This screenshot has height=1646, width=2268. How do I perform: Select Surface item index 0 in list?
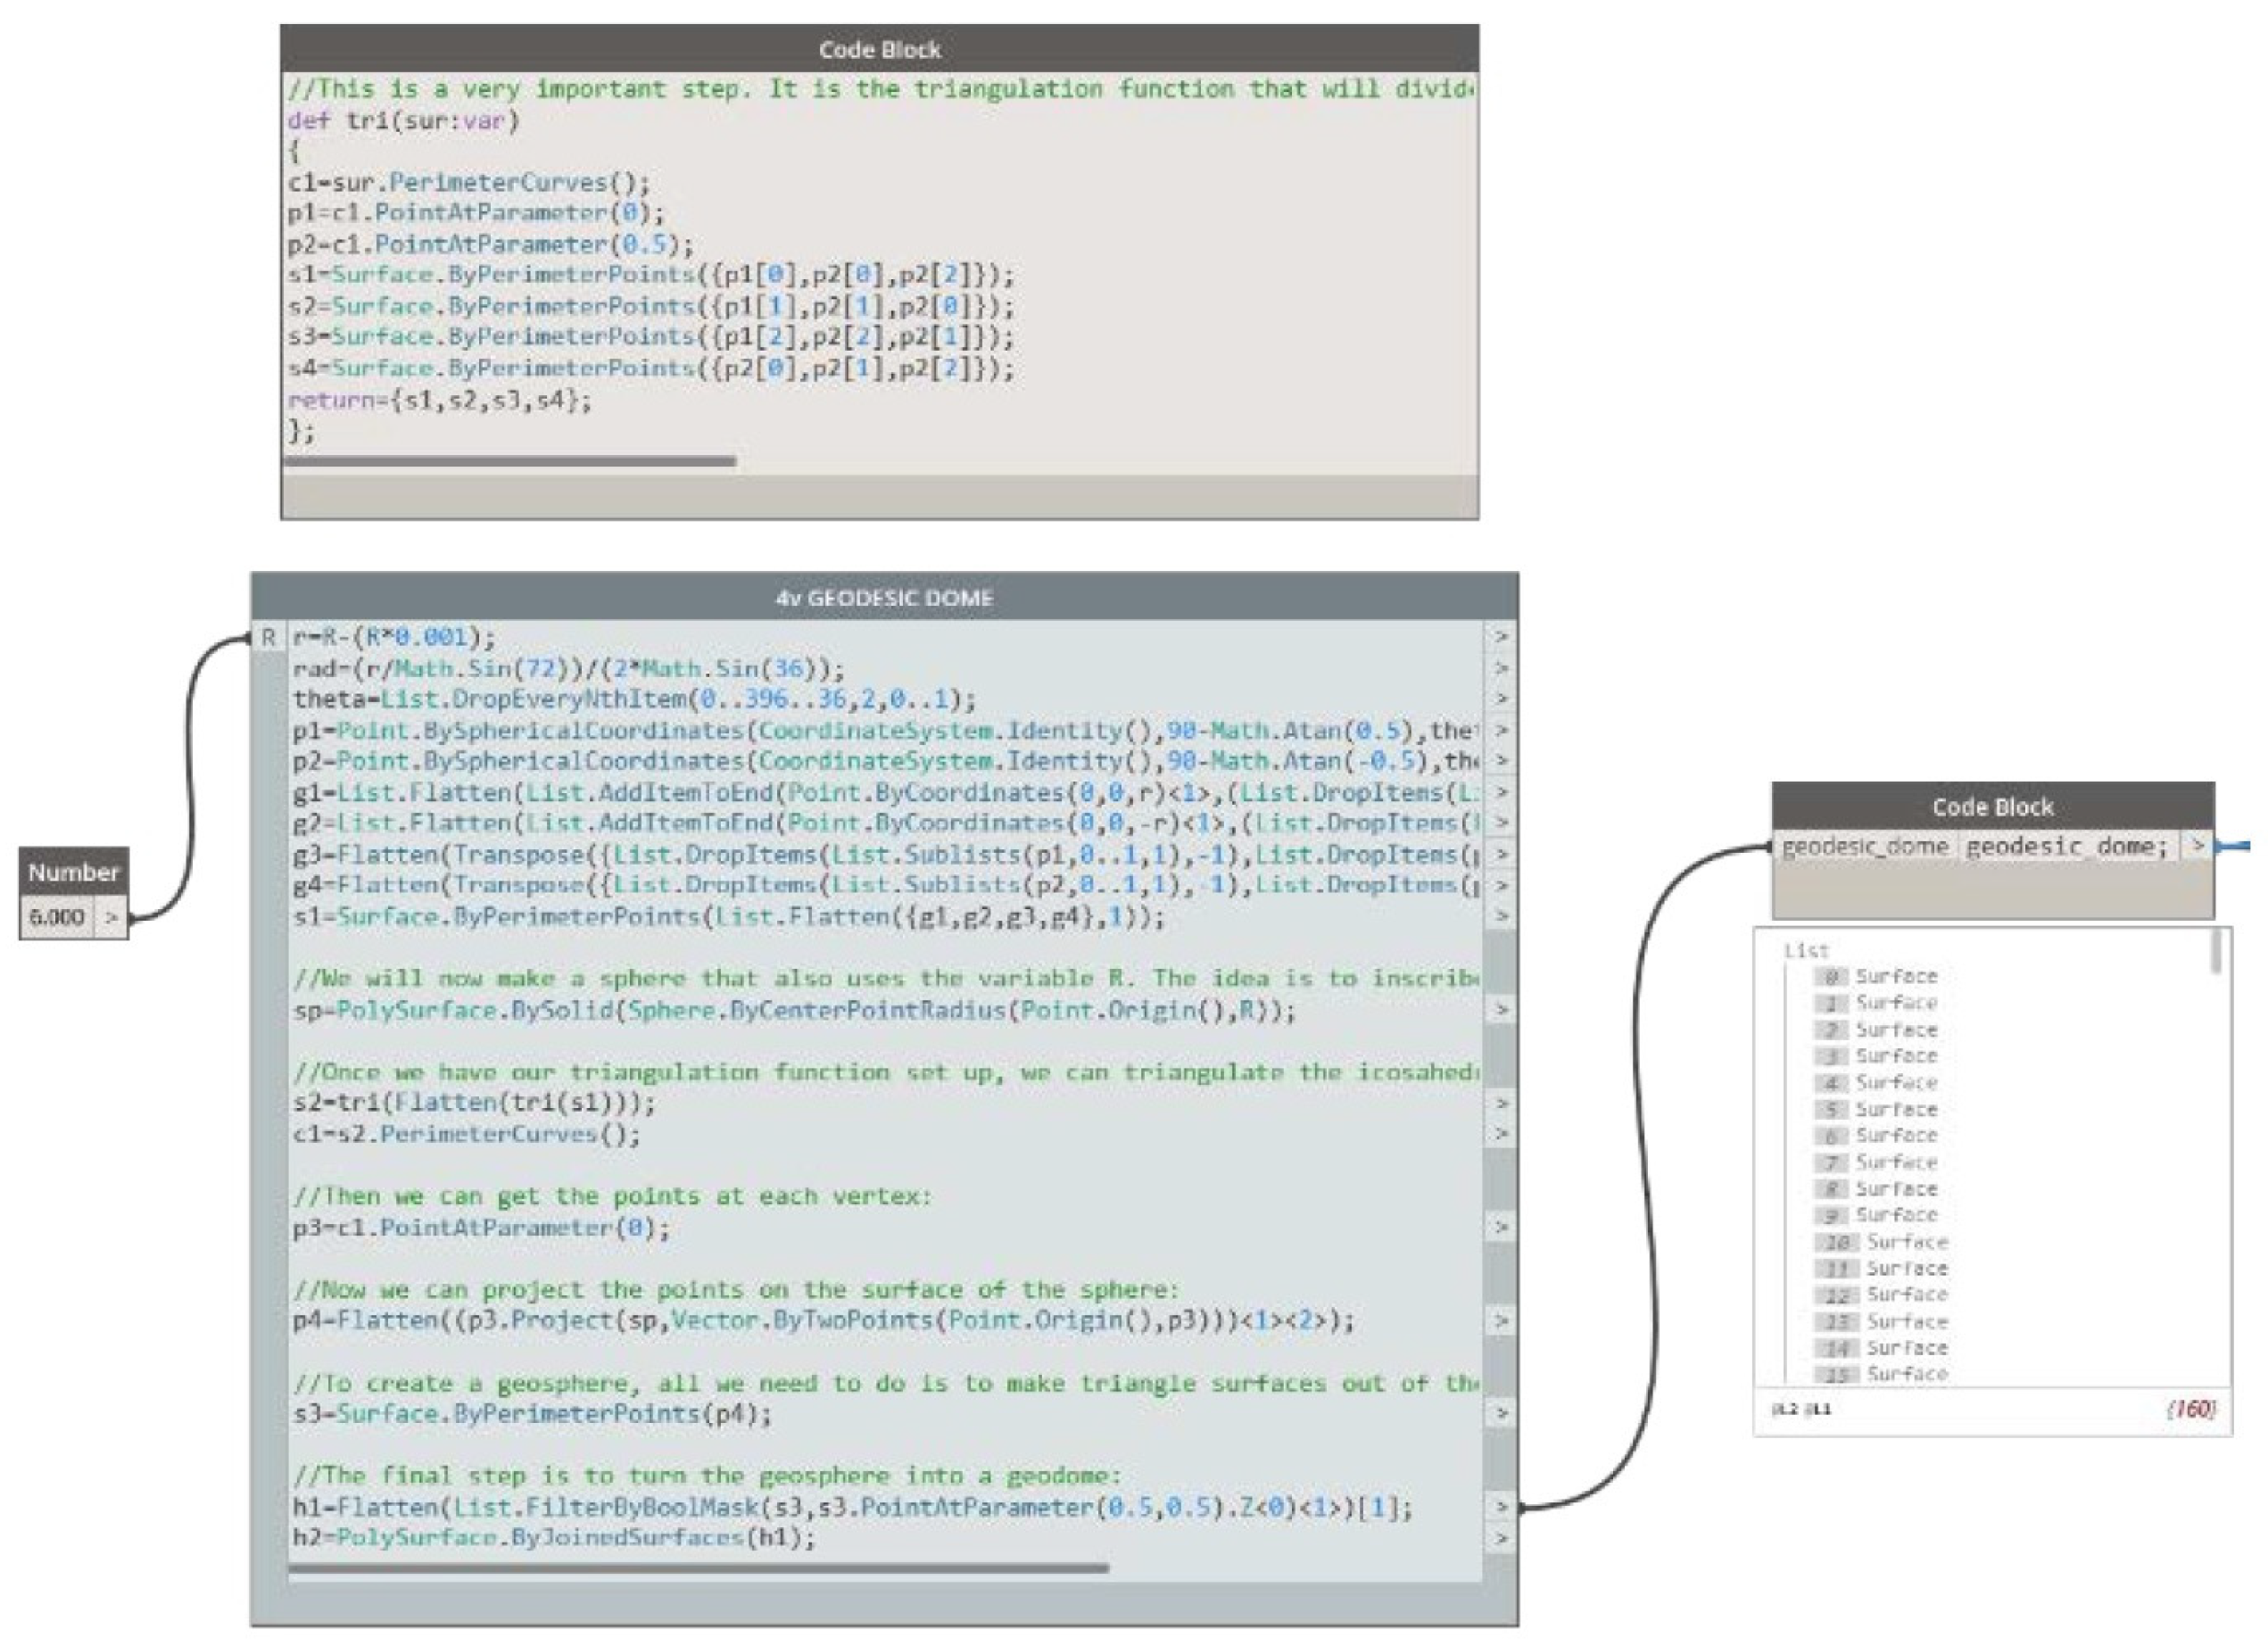1895,977
